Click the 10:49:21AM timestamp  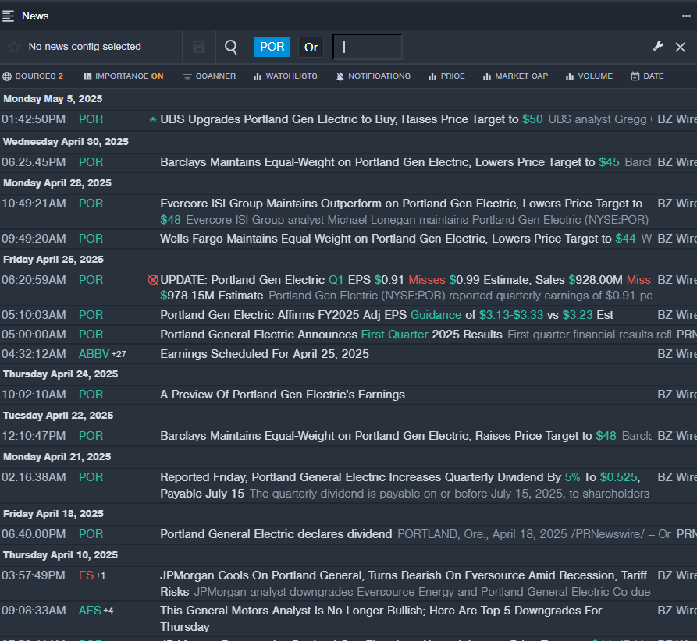(x=34, y=204)
